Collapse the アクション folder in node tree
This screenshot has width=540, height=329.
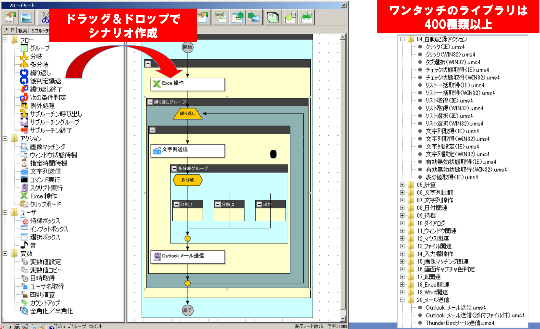pos(5,139)
